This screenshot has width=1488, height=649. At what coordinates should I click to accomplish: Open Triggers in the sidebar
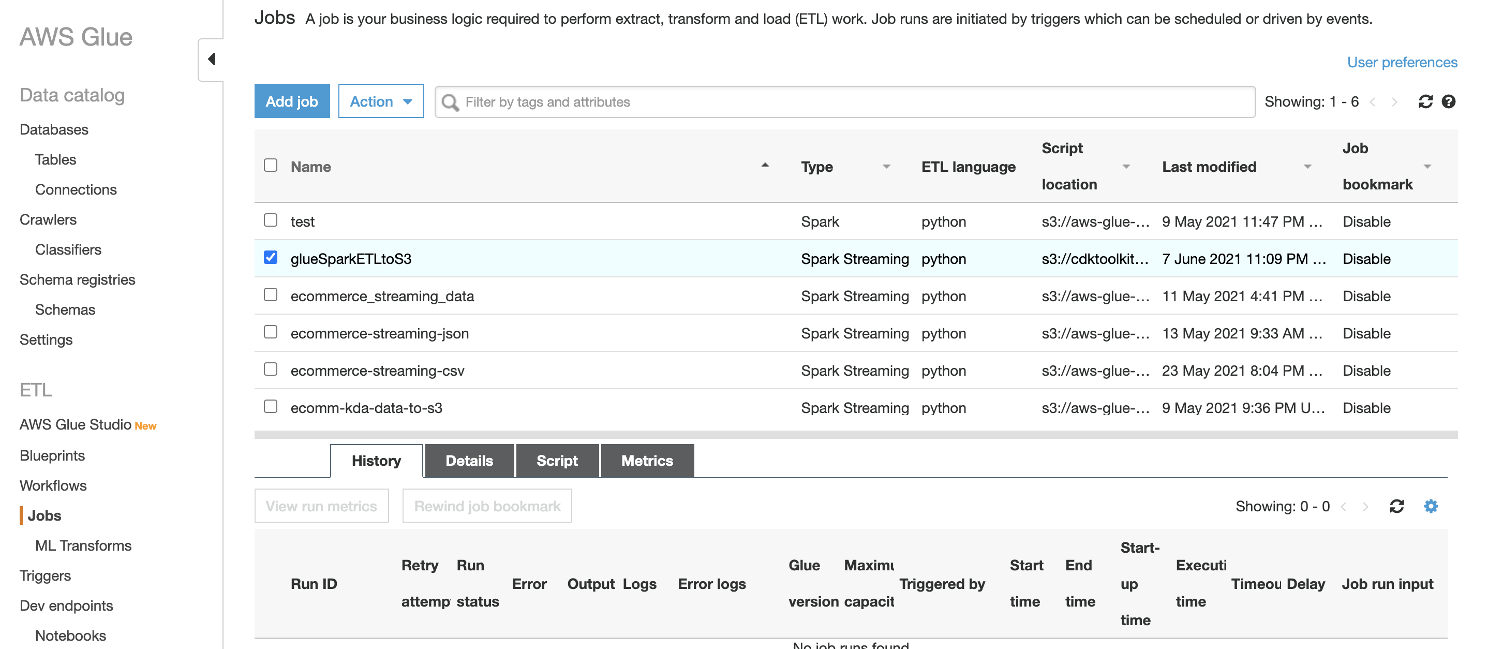tap(45, 576)
